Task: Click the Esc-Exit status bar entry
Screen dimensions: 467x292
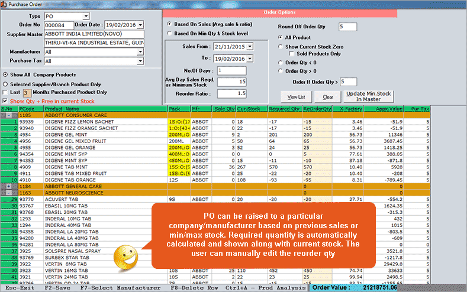Action: click(x=20, y=288)
